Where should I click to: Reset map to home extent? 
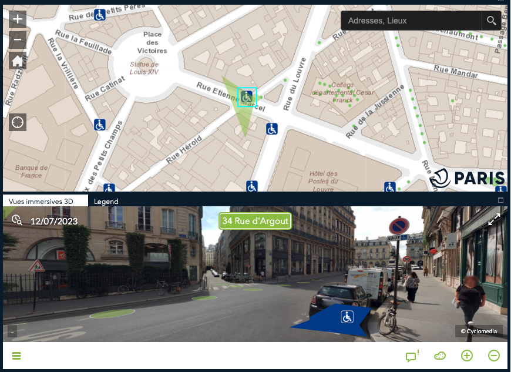18,61
